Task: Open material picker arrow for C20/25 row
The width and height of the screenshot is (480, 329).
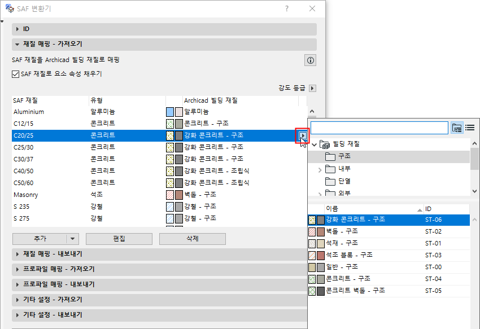Action: click(x=303, y=135)
